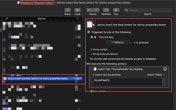Screen dimensions: 176x110
Task: Remove the hot key trigger
Action: coord(95,37)
